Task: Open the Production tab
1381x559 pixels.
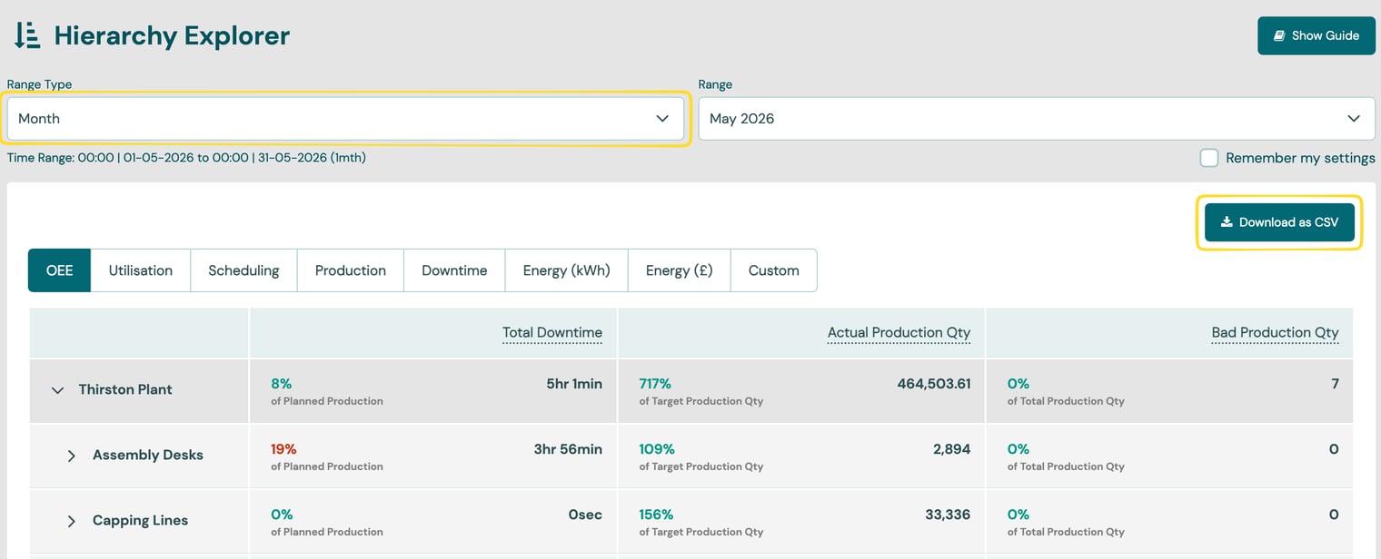Action: click(x=351, y=270)
